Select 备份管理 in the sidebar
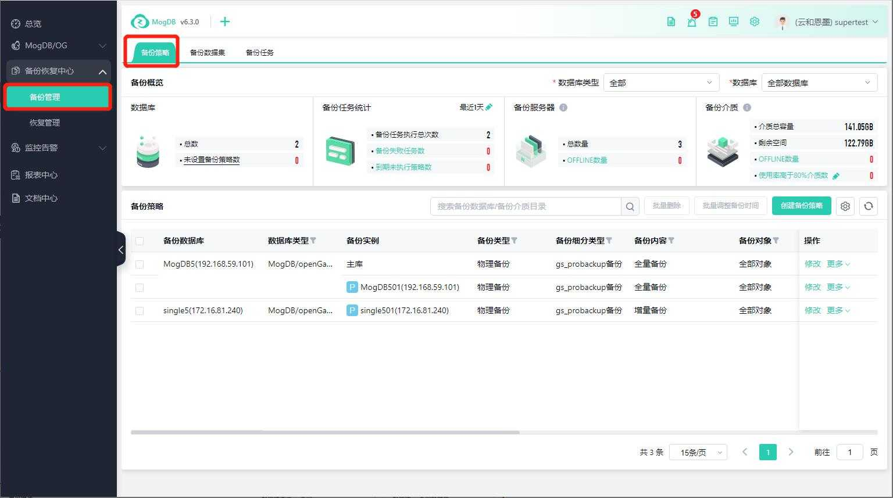 click(57, 97)
